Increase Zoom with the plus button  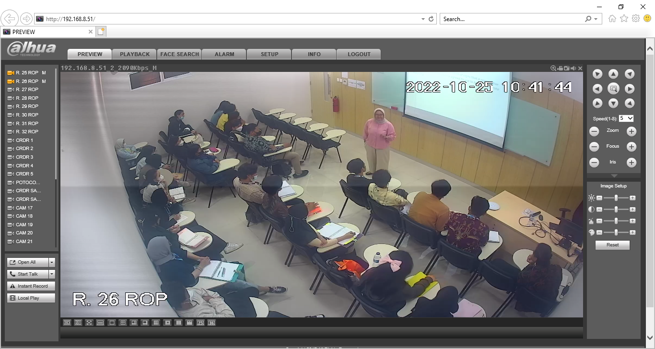point(632,131)
